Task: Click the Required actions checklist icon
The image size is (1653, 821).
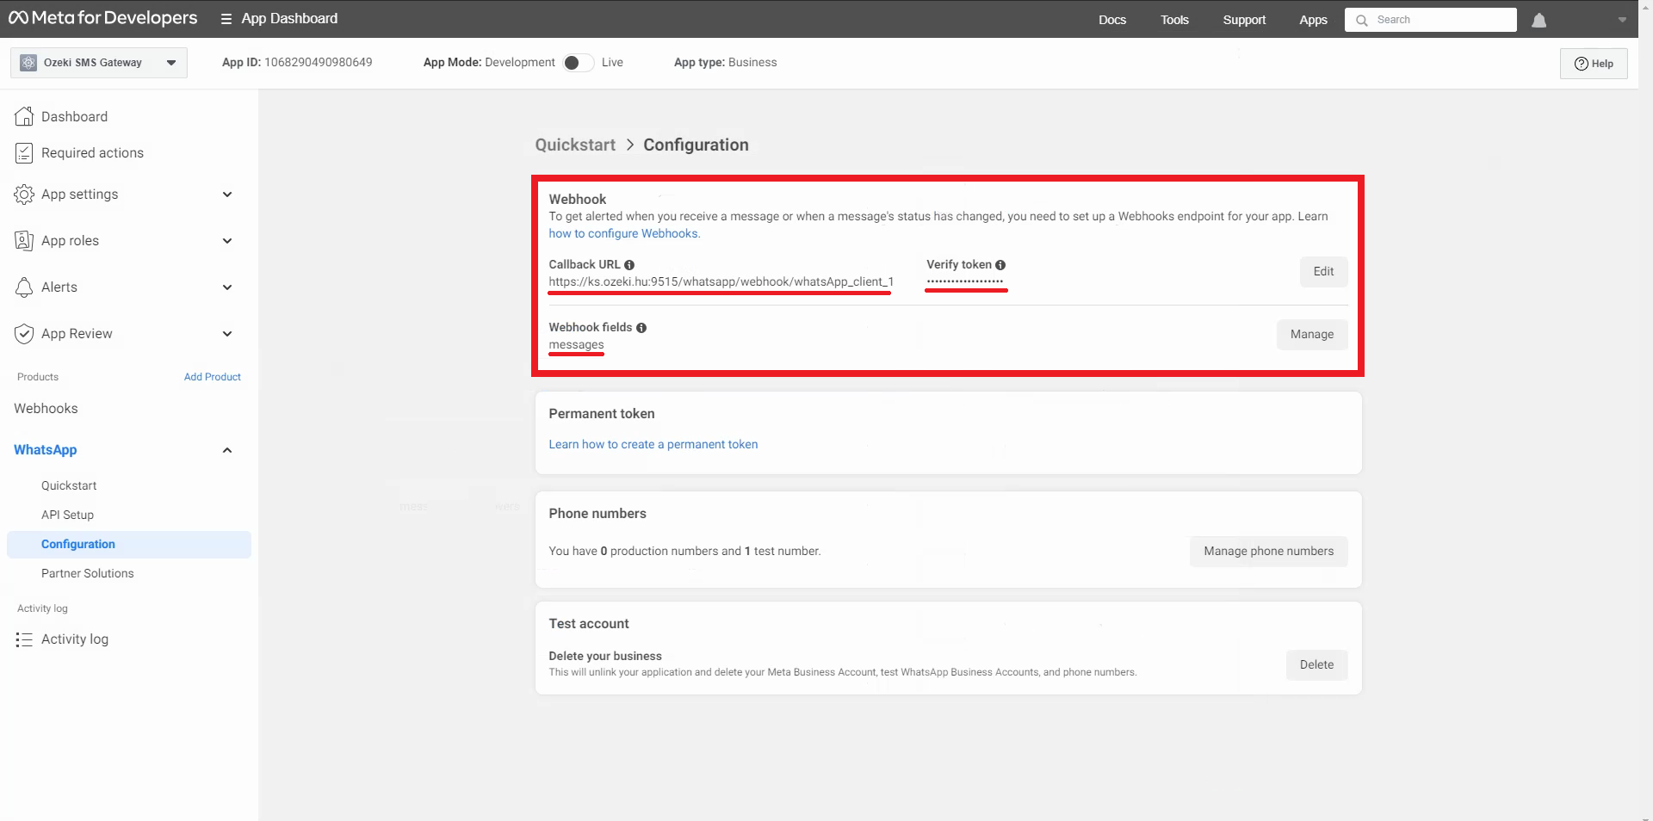Action: (x=24, y=153)
